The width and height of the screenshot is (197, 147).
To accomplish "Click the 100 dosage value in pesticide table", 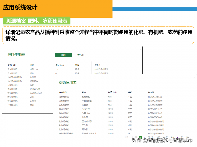I will click(x=110, y=97).
